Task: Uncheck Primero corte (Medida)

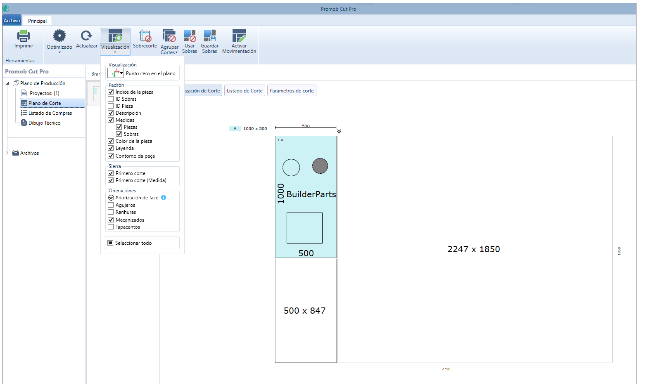Action: click(111, 180)
